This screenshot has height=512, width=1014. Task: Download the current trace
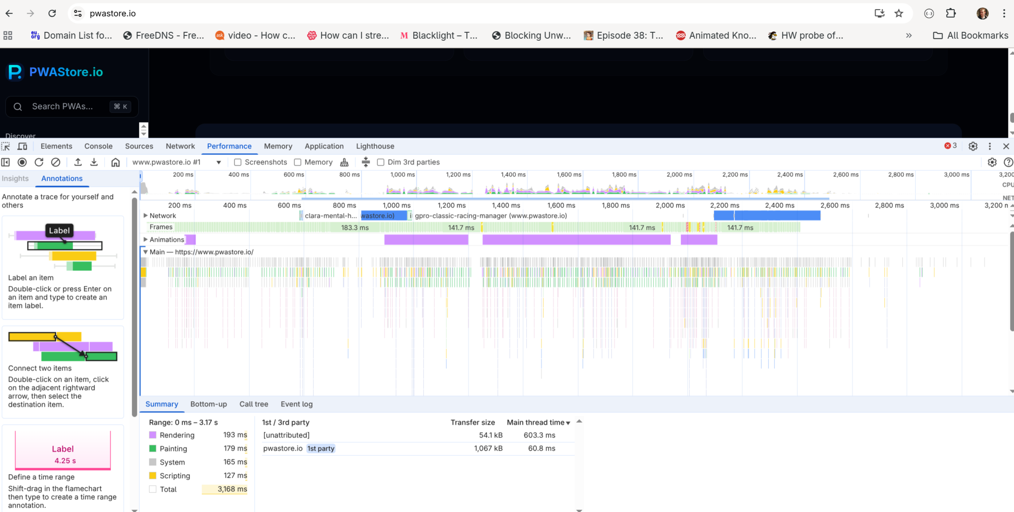pos(94,162)
